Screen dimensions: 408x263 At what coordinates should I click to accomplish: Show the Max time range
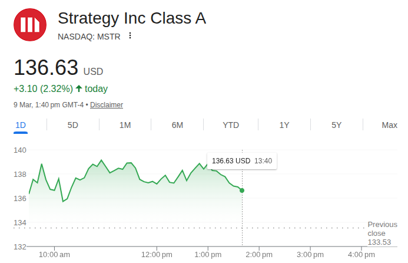(389, 125)
